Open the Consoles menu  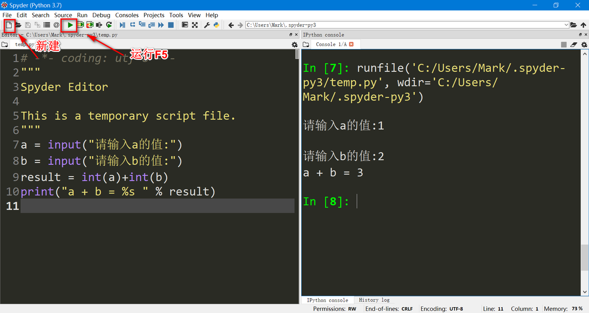pos(127,15)
